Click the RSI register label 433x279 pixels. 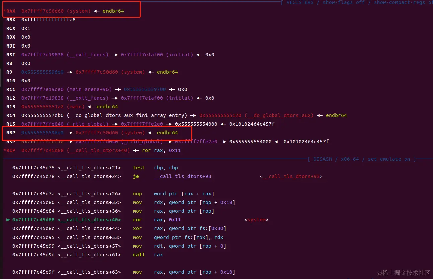pos(11,55)
